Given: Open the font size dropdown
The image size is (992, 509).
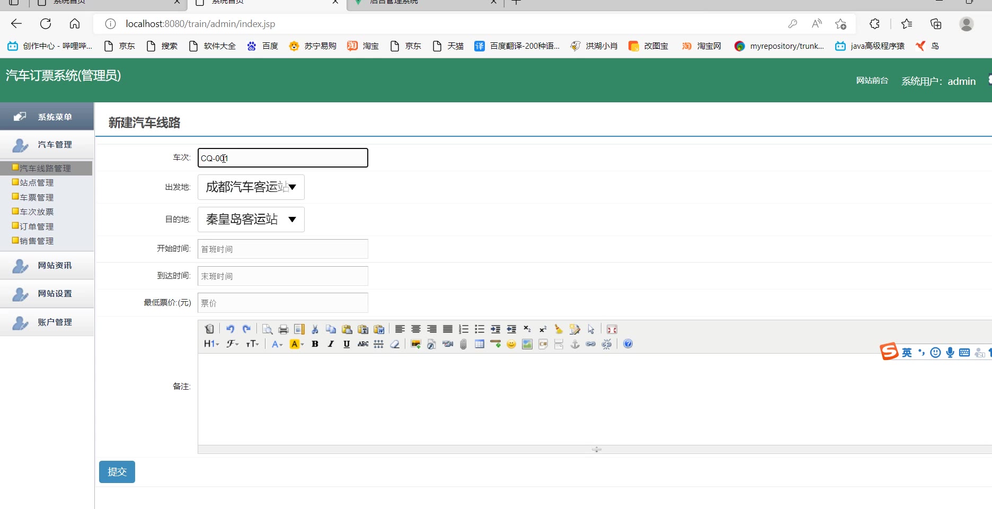Looking at the screenshot, I should [x=253, y=344].
